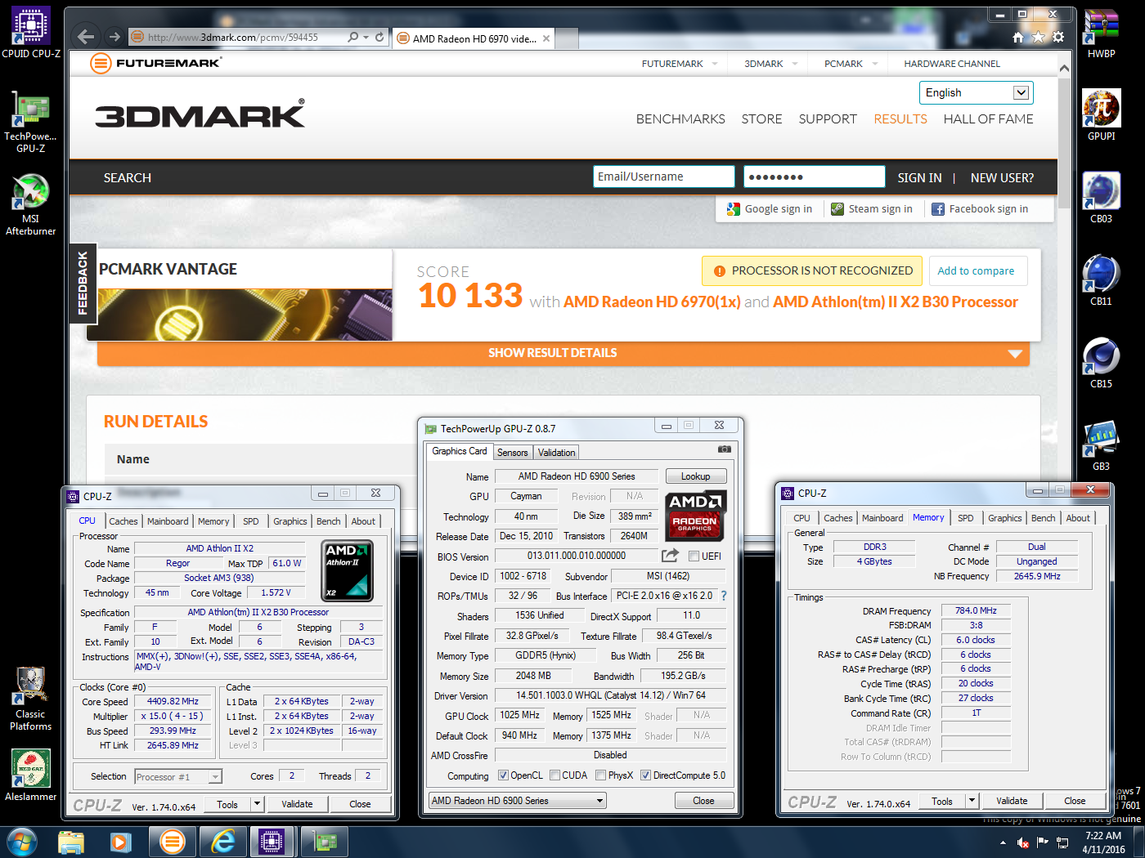Click the browser back arrow
Screen dimensions: 1145x858
coord(85,37)
